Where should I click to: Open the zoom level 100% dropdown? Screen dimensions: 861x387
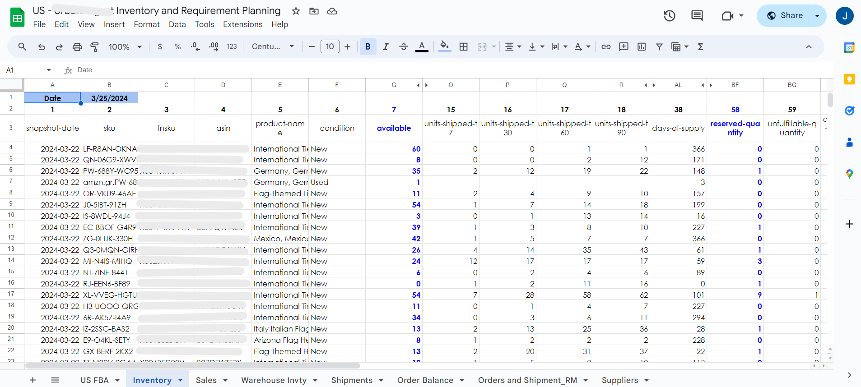[125, 46]
